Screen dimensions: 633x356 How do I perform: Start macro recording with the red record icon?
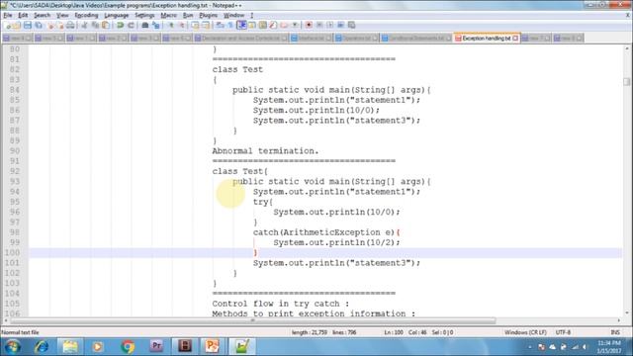(x=309, y=26)
